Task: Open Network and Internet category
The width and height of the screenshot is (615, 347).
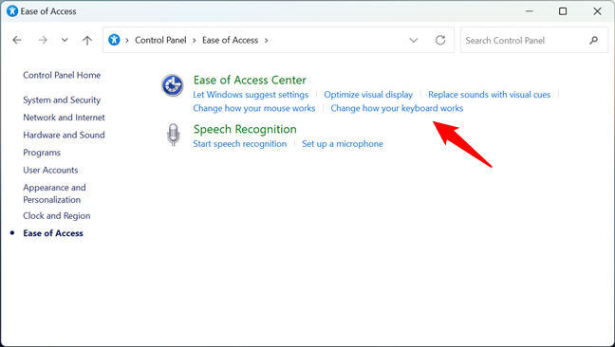Action: pos(64,118)
